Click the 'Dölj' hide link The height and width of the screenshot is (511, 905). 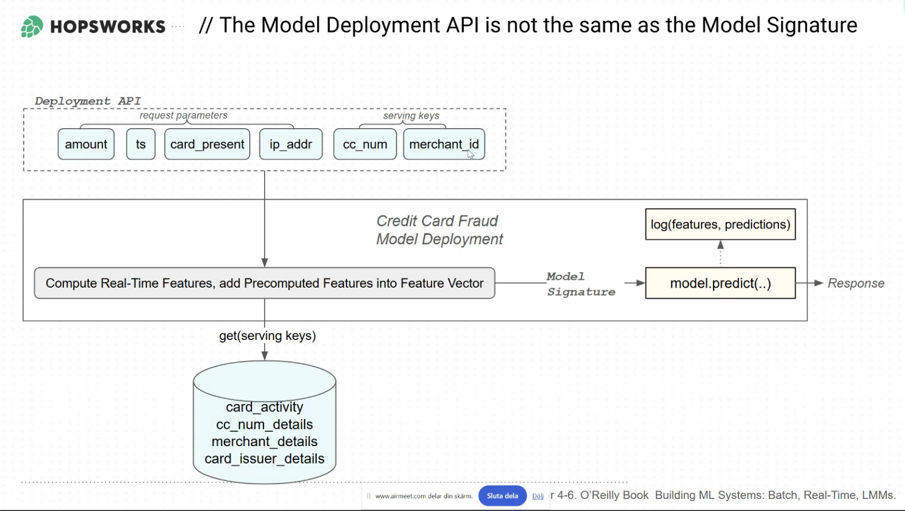[537, 496]
